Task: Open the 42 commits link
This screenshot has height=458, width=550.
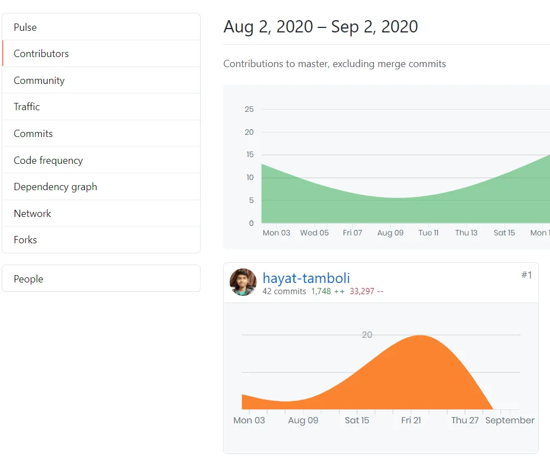Action: tap(284, 291)
